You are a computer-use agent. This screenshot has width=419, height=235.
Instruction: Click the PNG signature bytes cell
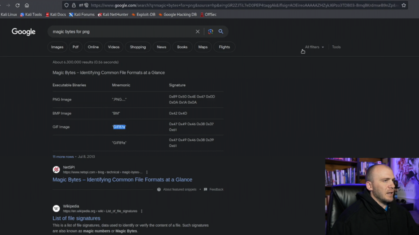pyautogui.click(x=192, y=100)
